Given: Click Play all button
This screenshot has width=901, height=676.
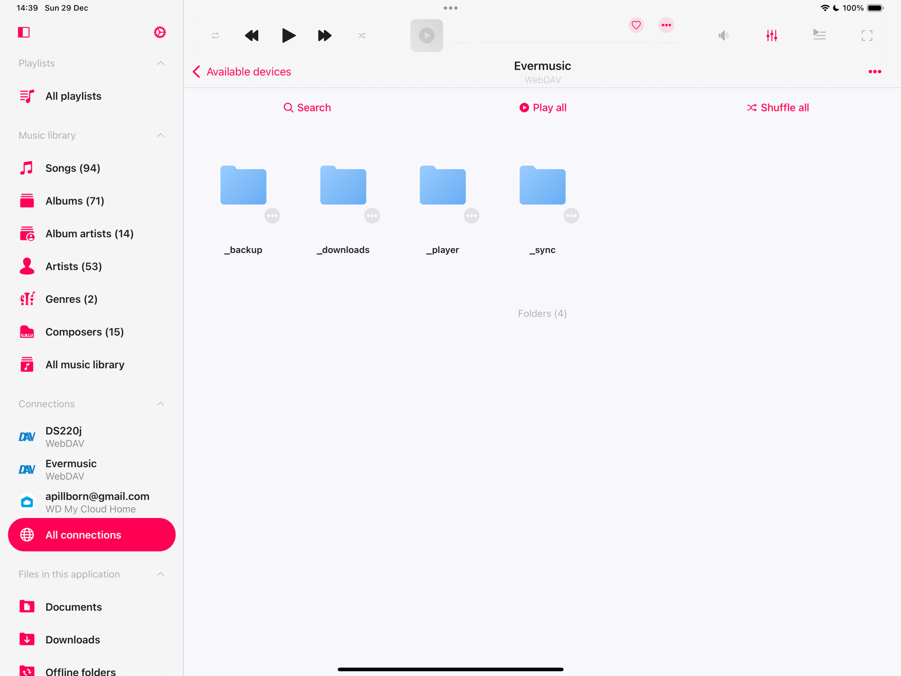Looking at the screenshot, I should tap(542, 107).
